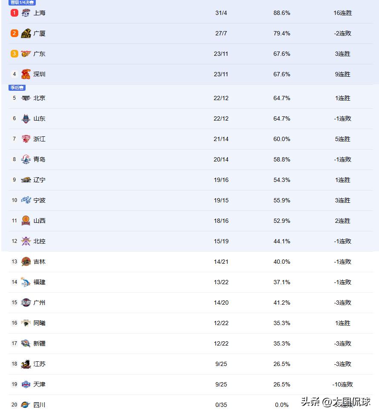Click the Jilin team logo icon
Viewport: 379px width, 415px height.
click(x=26, y=262)
